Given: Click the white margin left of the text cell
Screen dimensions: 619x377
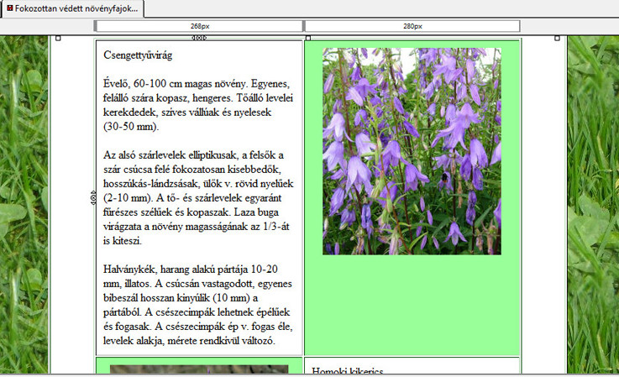Looking at the screenshot, I should click(x=72, y=202).
